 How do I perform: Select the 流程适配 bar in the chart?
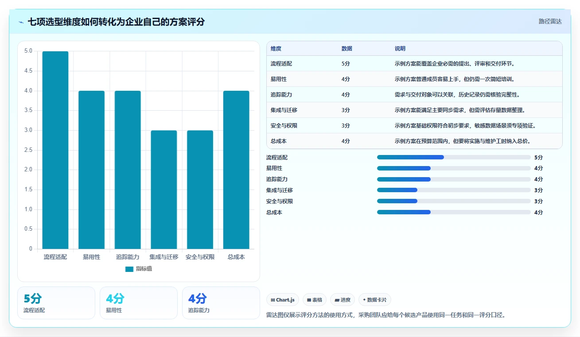[x=55, y=150]
